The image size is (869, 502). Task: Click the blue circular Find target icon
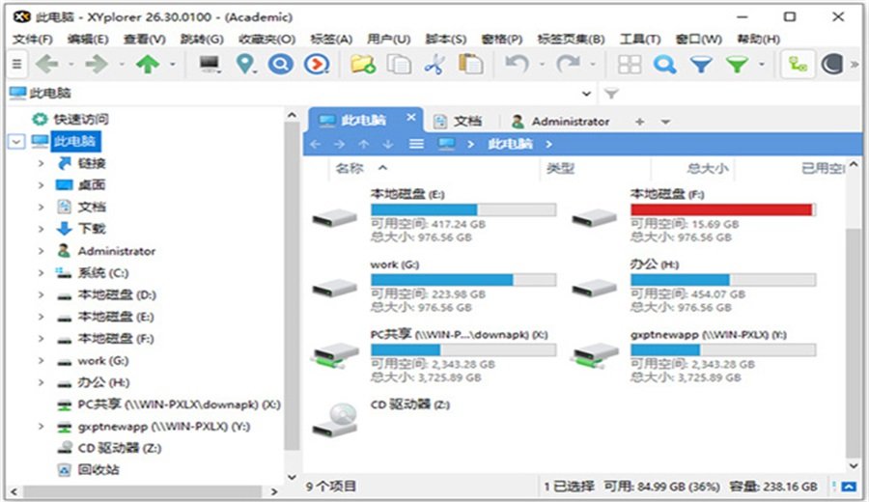pos(280,65)
